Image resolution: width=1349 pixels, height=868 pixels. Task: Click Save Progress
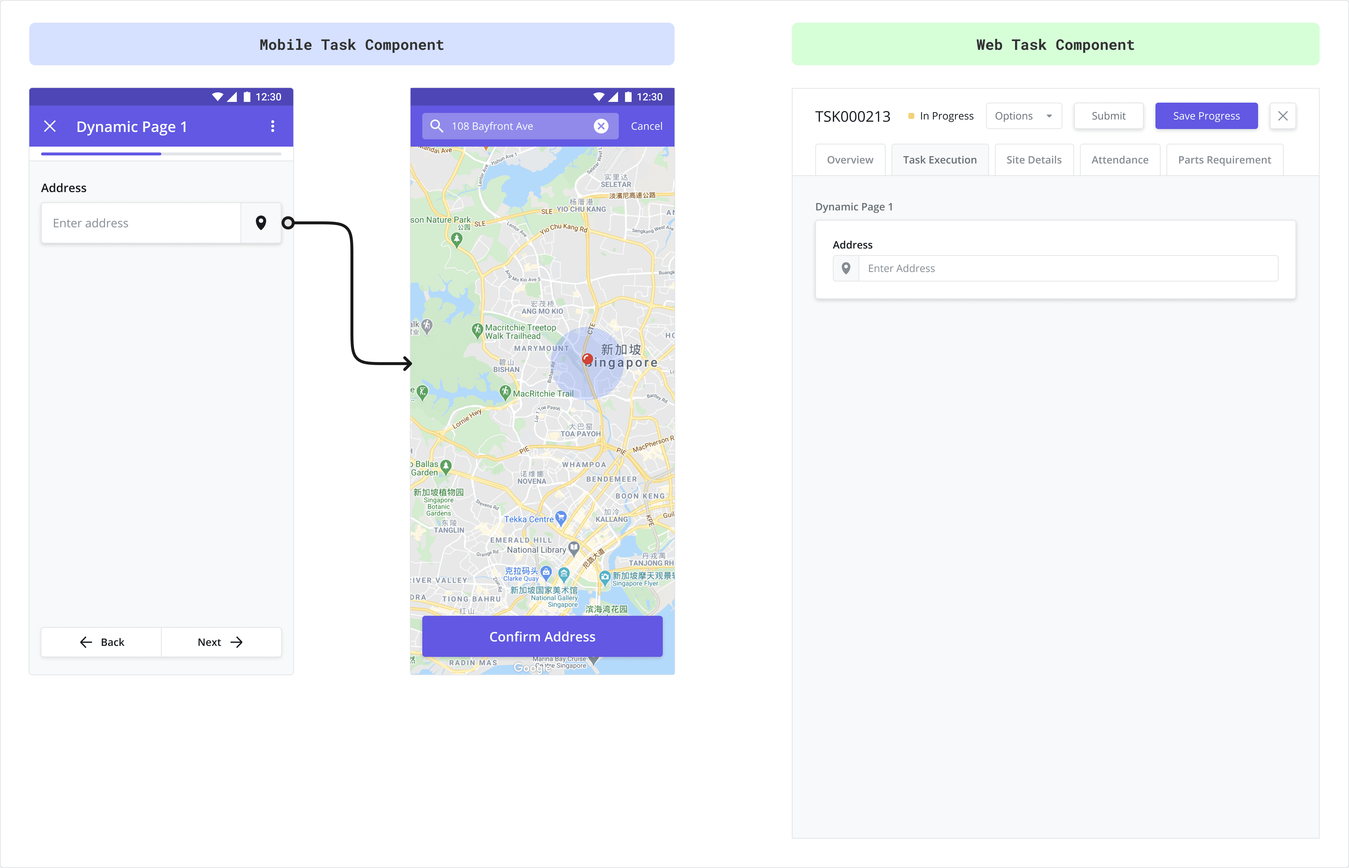click(1206, 115)
